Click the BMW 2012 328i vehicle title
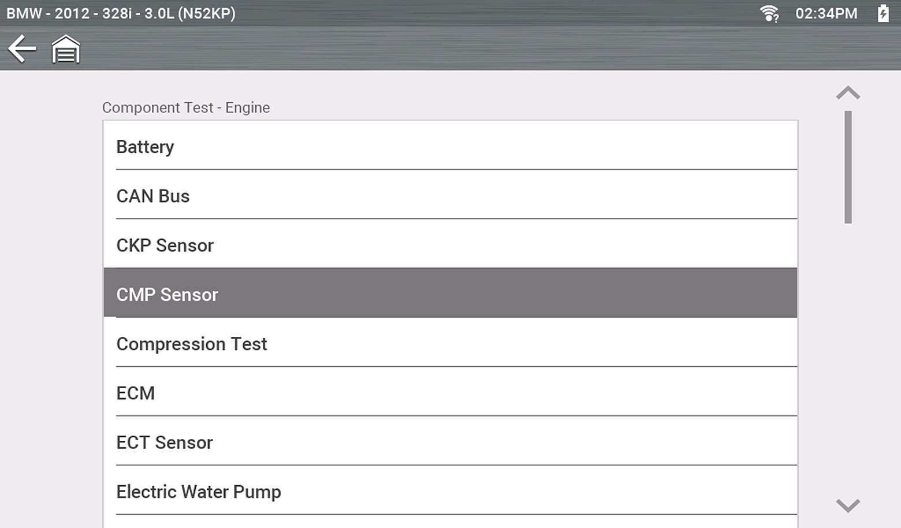 pos(121,13)
